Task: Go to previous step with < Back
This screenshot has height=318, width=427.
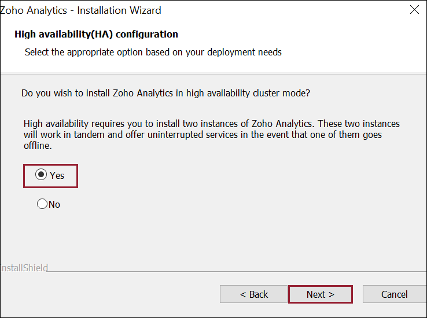Action: click(253, 294)
